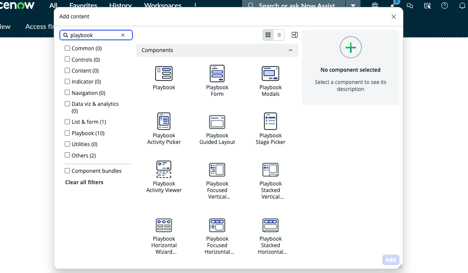
Task: Select the Playbook component
Action: [164, 78]
